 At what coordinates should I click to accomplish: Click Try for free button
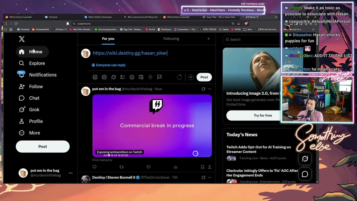[x=253, y=115]
